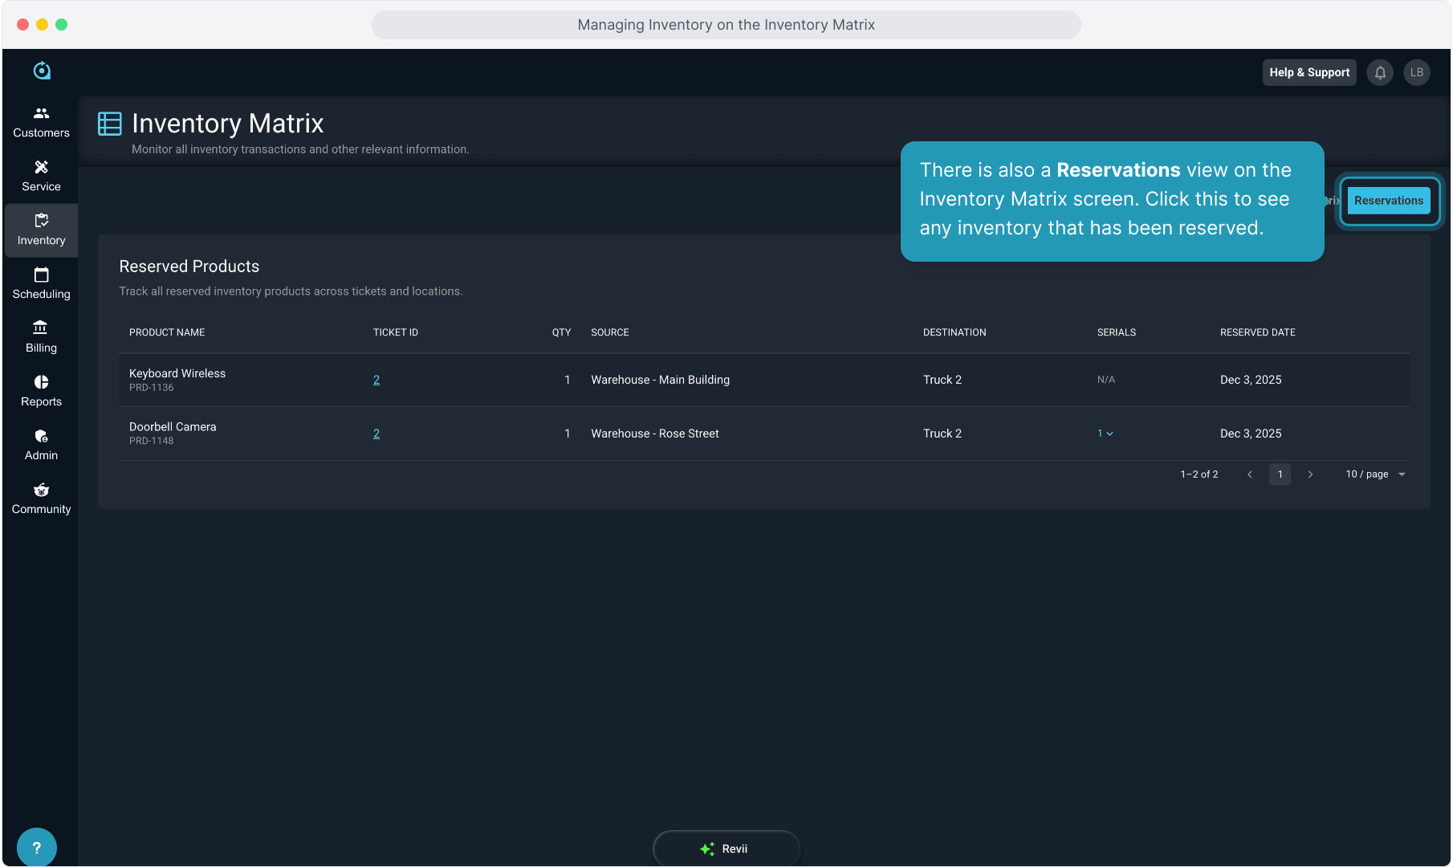
Task: Launch the Revii assistant button
Action: coord(726,849)
